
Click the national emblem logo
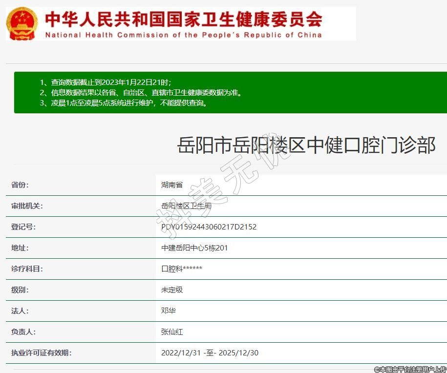[x=22, y=23]
